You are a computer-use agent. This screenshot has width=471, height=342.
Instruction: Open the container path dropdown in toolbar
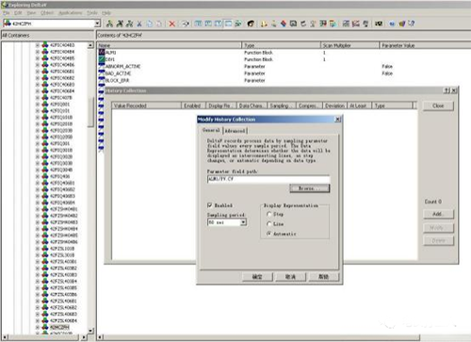pos(97,24)
